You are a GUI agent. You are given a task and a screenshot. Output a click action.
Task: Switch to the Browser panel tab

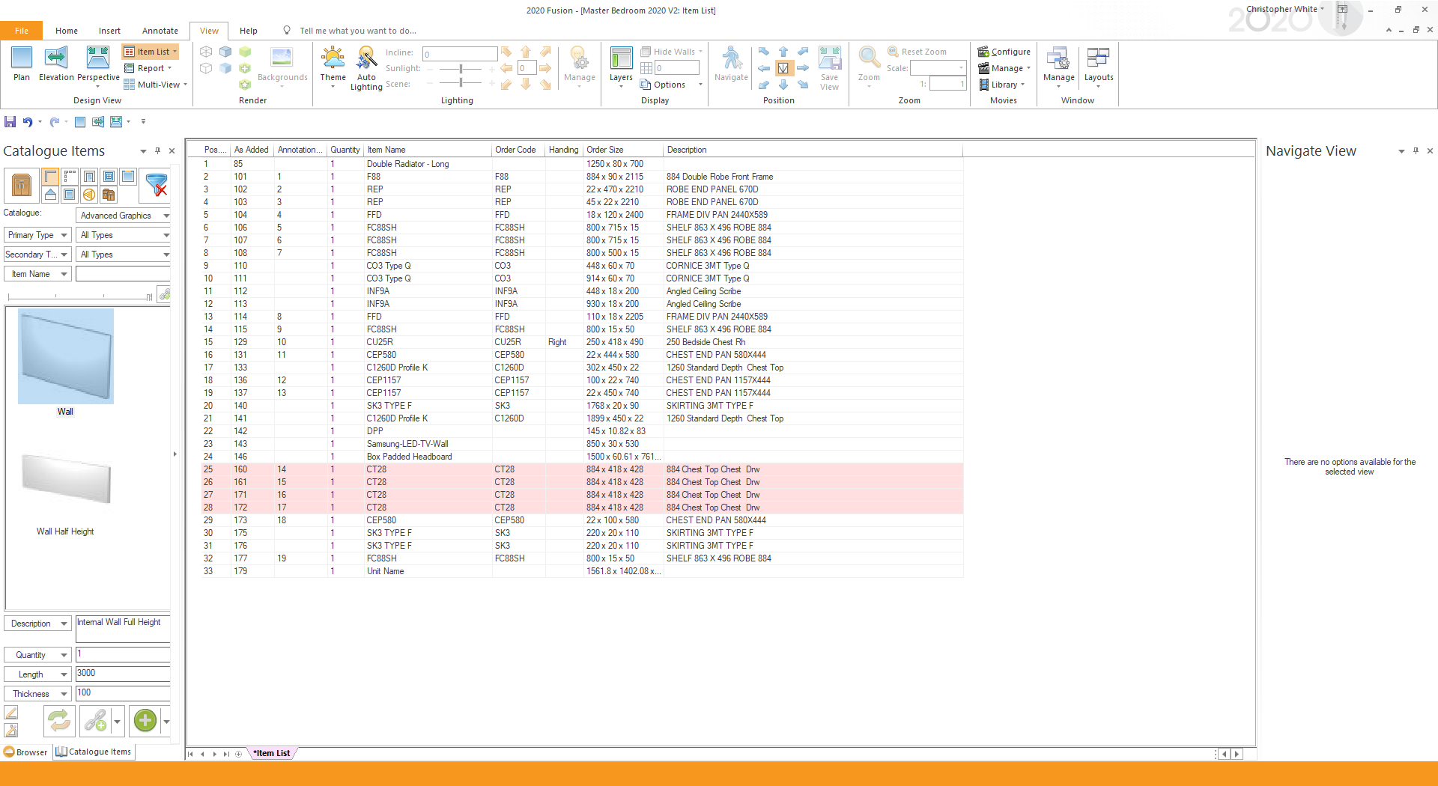[x=25, y=752]
